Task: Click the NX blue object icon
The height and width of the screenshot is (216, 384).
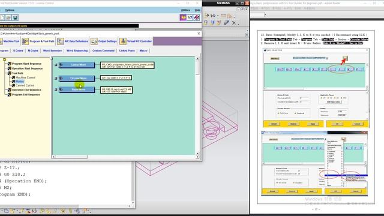Action: 212,23
